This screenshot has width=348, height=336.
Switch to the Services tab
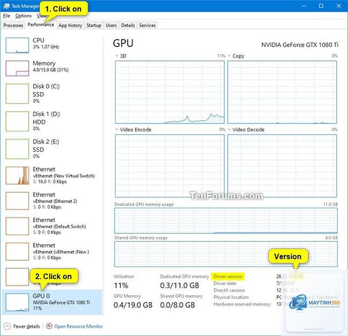pos(147,26)
